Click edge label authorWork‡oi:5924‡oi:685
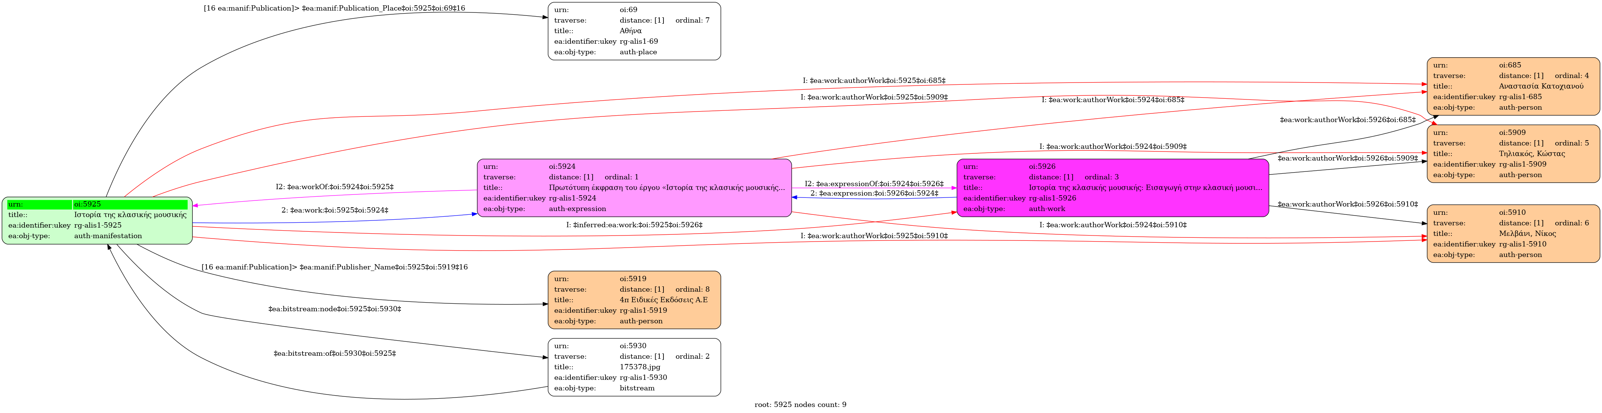The image size is (1602, 413). pyautogui.click(x=1113, y=100)
